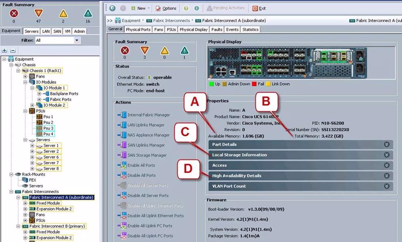Image resolution: width=402 pixels, height=242 pixels.
Task: Click major faults orange icon in Fault Summary
Action: [x=38, y=13]
